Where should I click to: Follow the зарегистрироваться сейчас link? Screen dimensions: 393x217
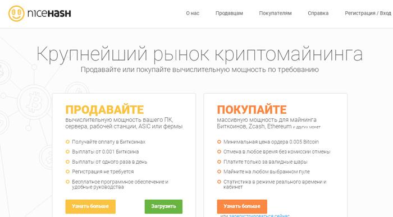(x=259, y=215)
